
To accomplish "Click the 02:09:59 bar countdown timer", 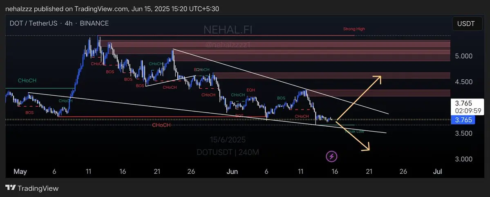I will [x=468, y=110].
